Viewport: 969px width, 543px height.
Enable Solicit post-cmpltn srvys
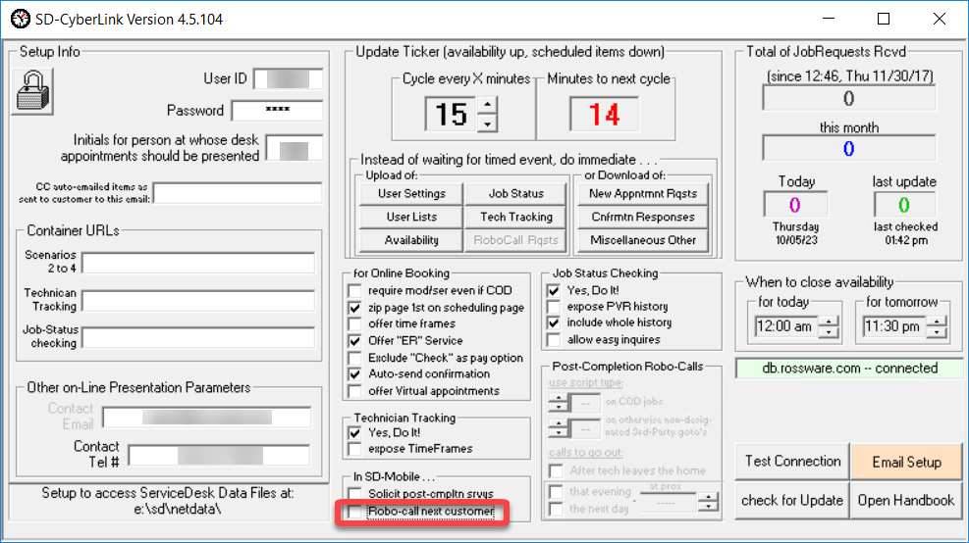pos(354,494)
